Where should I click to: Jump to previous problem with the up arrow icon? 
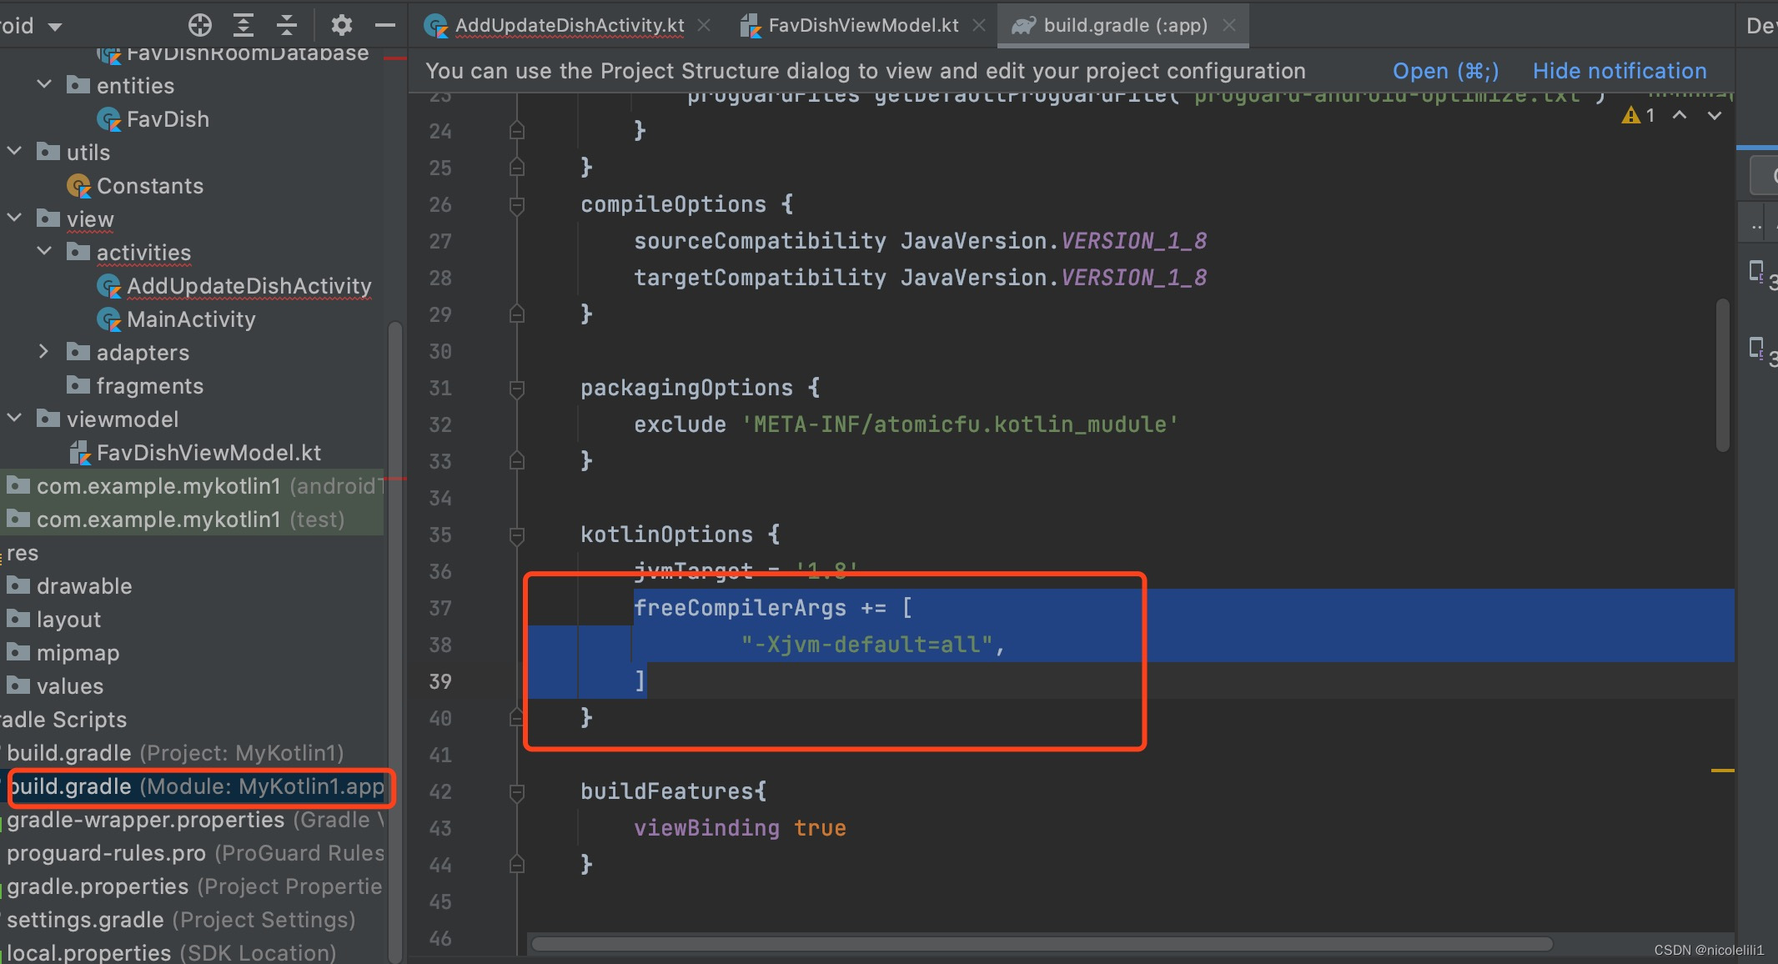pos(1680,115)
